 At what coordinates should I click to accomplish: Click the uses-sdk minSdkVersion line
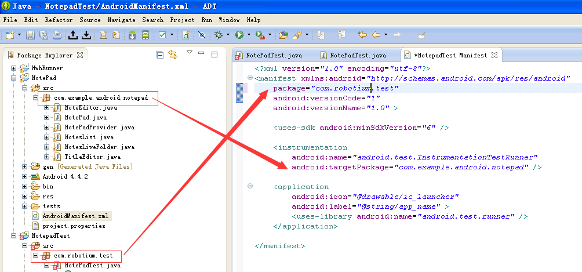[361, 128]
